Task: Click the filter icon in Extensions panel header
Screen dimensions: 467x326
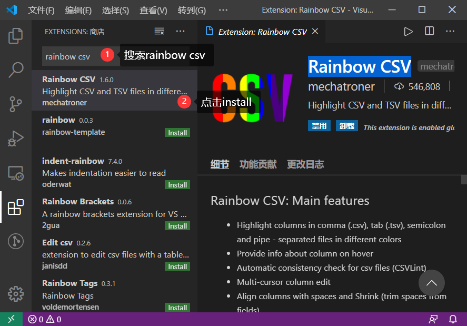Action: [x=159, y=32]
